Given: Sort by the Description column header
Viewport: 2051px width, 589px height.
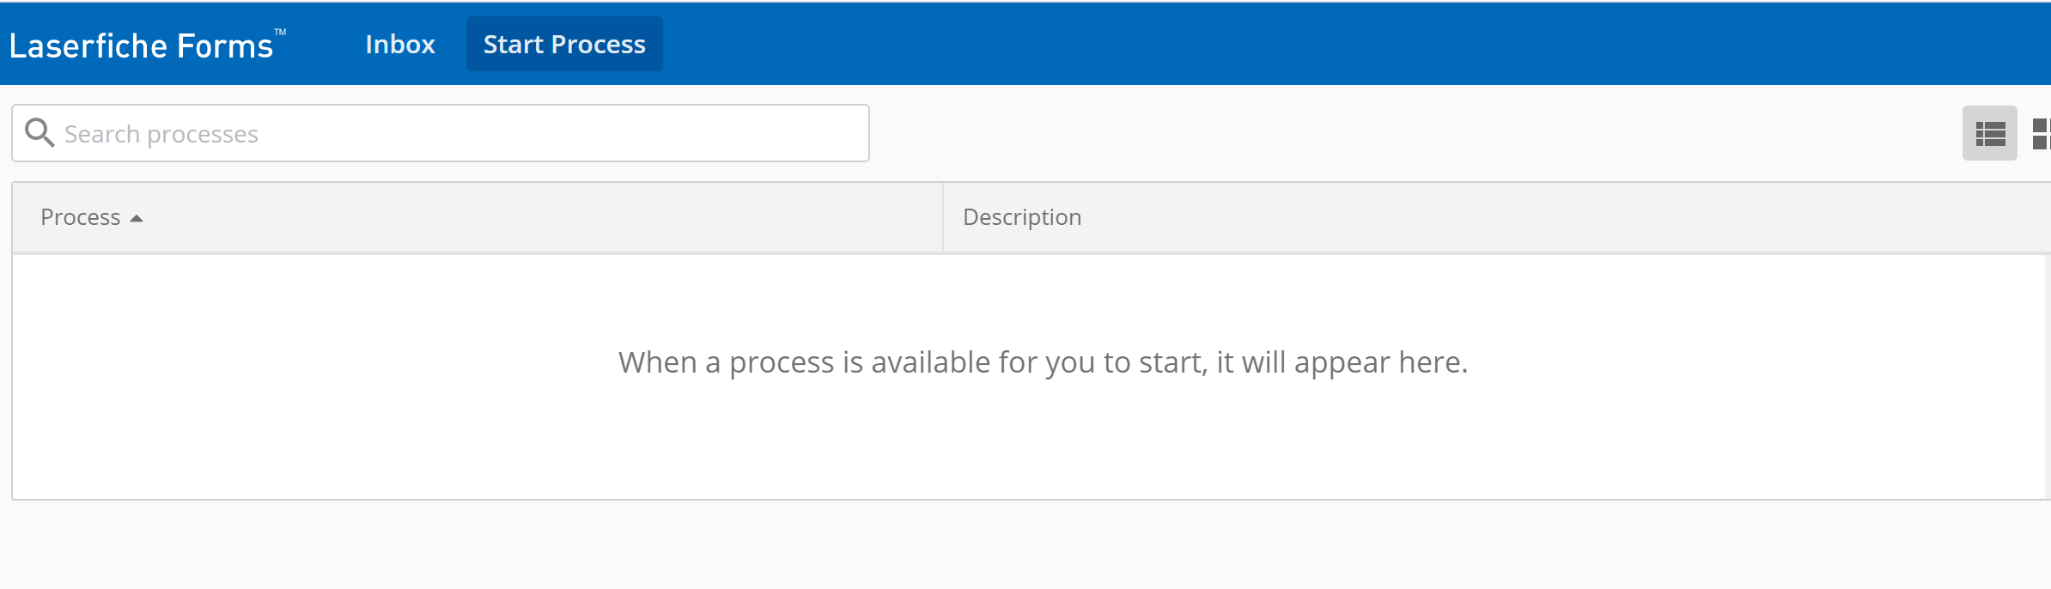Looking at the screenshot, I should (x=1022, y=217).
